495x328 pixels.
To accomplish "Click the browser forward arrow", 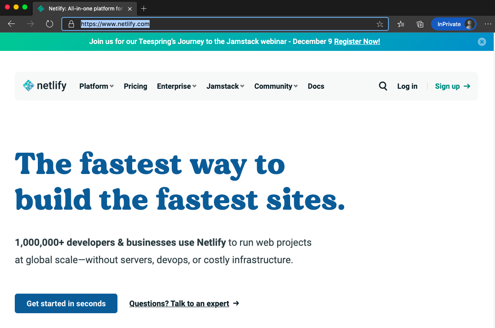I will click(30, 24).
